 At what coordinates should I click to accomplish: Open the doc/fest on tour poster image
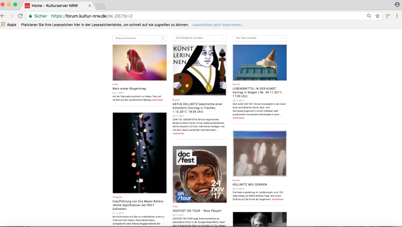click(200, 174)
